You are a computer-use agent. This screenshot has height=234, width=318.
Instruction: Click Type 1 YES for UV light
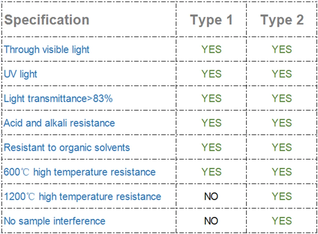[211, 74]
